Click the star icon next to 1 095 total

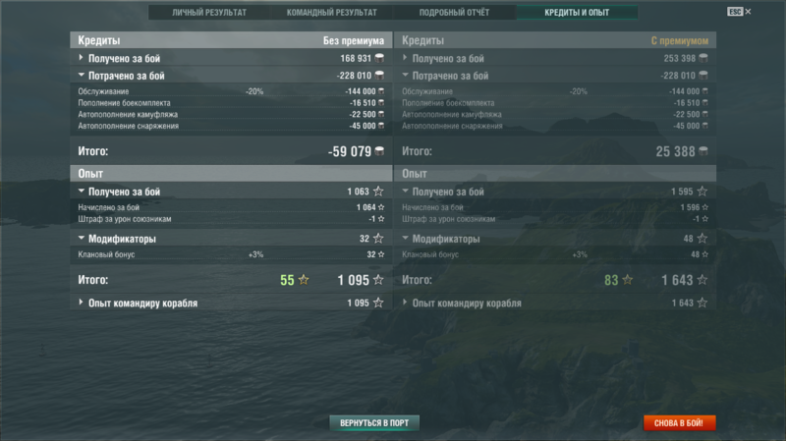tap(378, 280)
